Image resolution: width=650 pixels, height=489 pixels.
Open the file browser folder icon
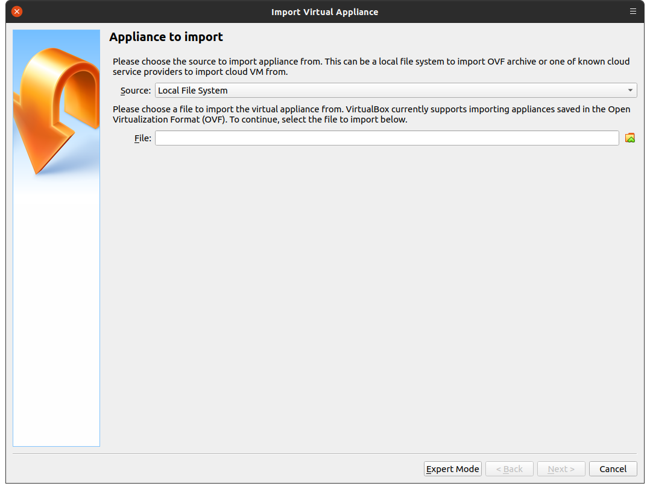point(630,138)
